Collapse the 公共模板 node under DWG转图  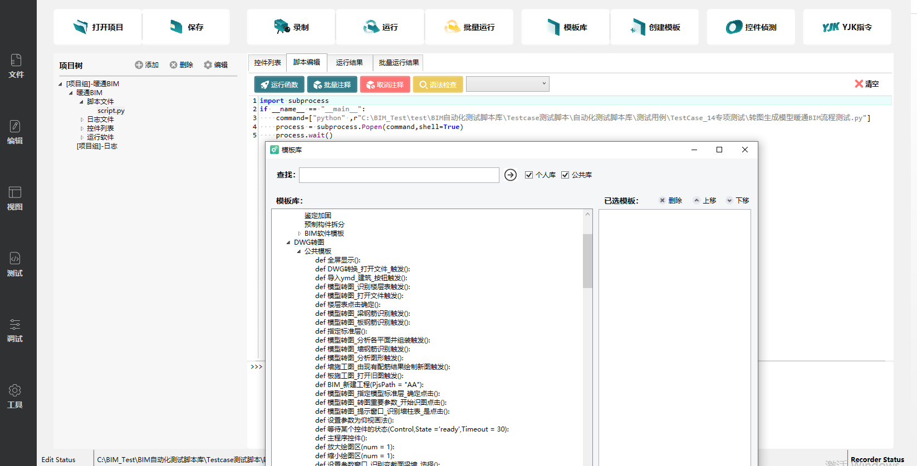click(299, 251)
